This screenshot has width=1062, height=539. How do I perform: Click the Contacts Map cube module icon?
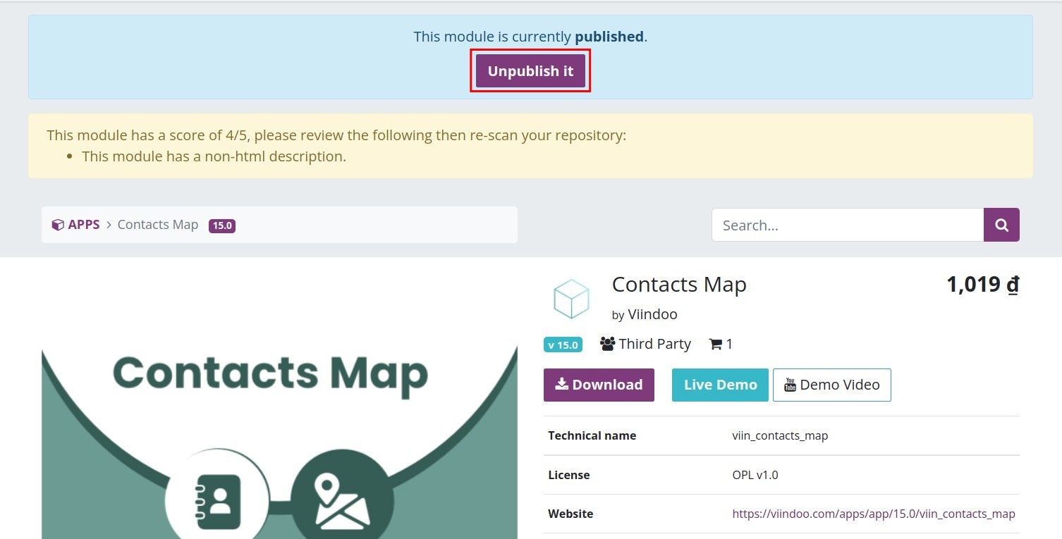click(571, 299)
